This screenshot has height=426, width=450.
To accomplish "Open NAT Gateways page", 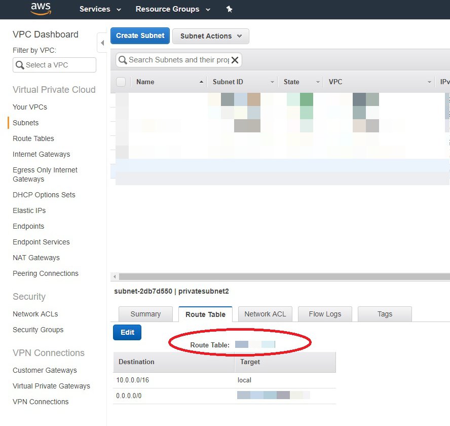I will click(x=36, y=258).
